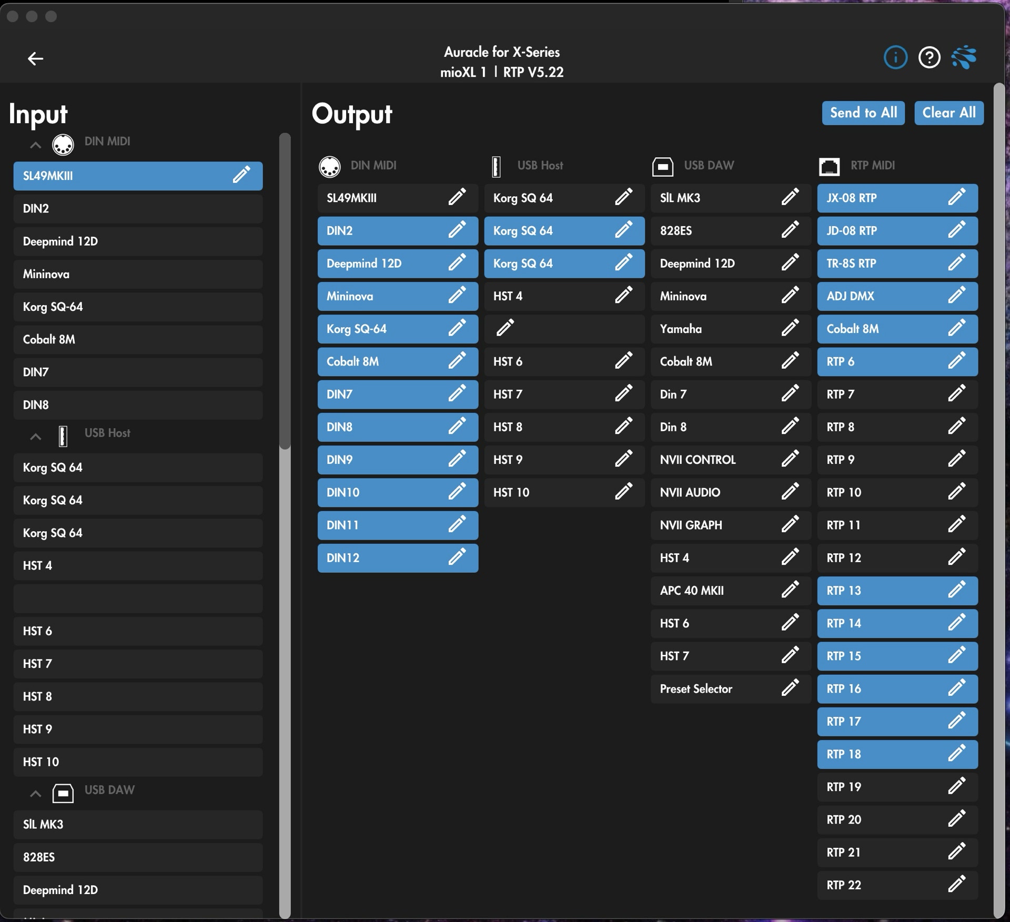Image resolution: width=1010 pixels, height=922 pixels.
Task: Select the Deepmind 12D USB DAW input
Action: pos(138,889)
